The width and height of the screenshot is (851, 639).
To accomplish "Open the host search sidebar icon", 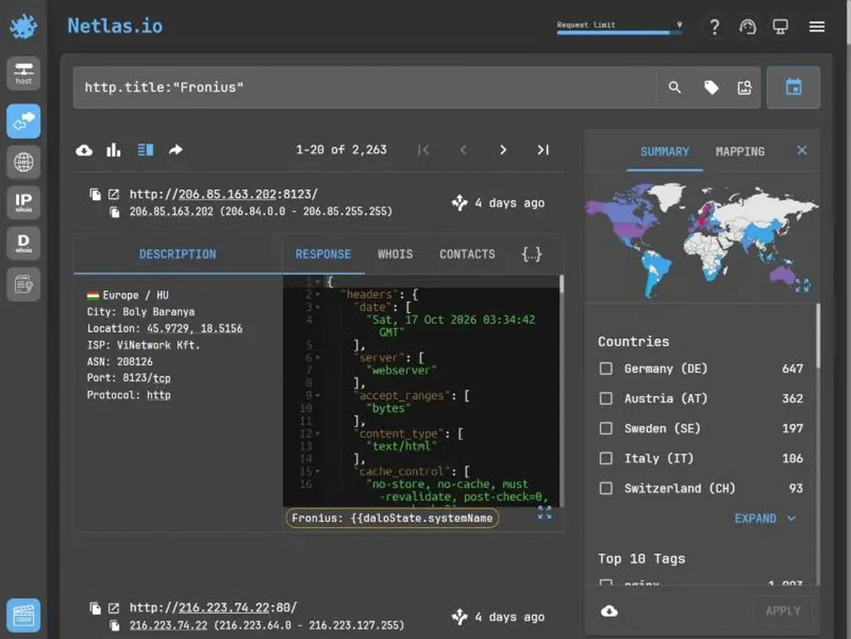I will coord(23,74).
